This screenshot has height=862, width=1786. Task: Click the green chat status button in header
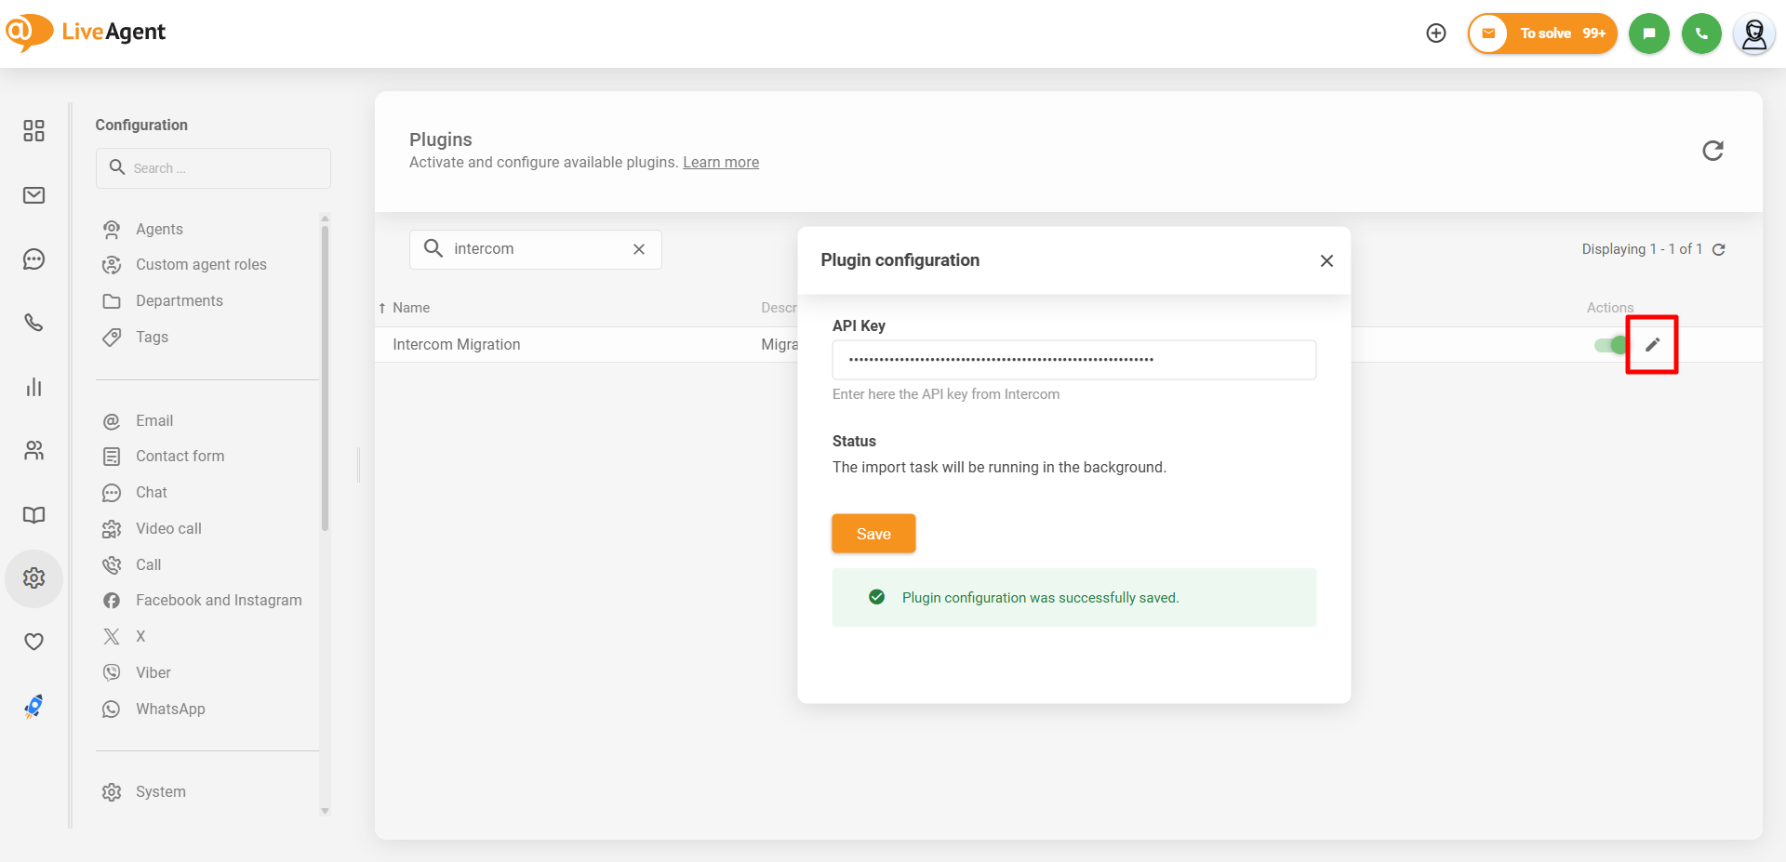(1648, 33)
